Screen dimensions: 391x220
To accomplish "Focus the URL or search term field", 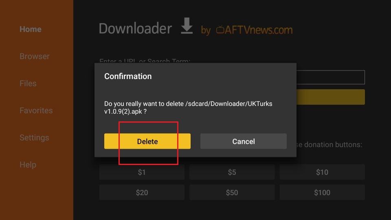I will 331,77.
